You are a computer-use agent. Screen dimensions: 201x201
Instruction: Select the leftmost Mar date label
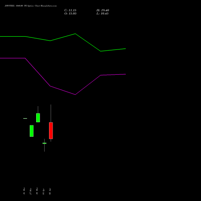coord(24,191)
